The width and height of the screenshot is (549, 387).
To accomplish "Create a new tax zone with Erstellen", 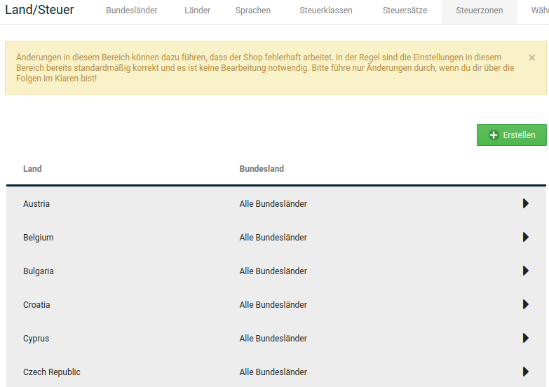I will click(512, 135).
